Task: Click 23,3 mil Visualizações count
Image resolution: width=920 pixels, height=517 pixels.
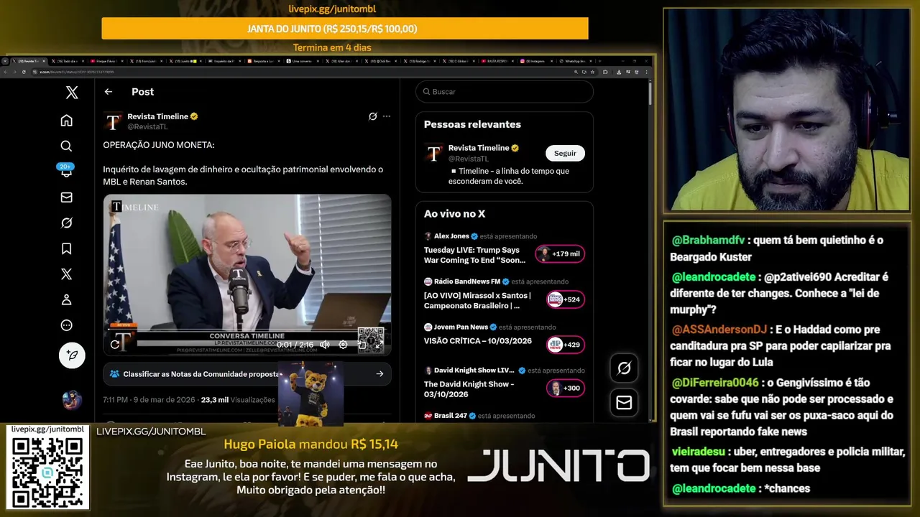Action: click(x=238, y=400)
